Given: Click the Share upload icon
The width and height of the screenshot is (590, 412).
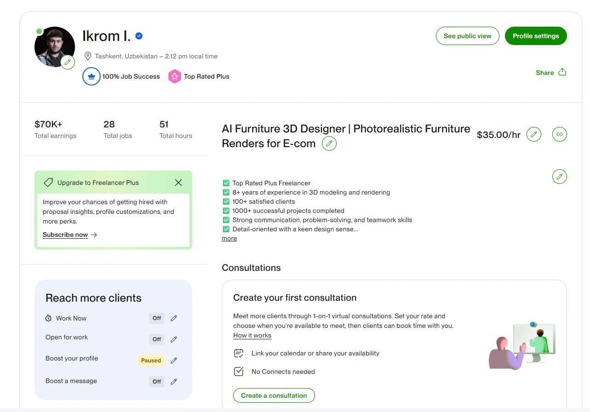Looking at the screenshot, I should click(562, 72).
